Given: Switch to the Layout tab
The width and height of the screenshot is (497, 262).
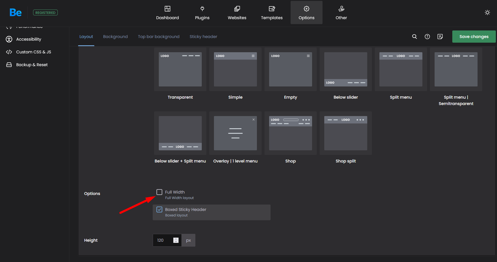Looking at the screenshot, I should click(x=86, y=37).
